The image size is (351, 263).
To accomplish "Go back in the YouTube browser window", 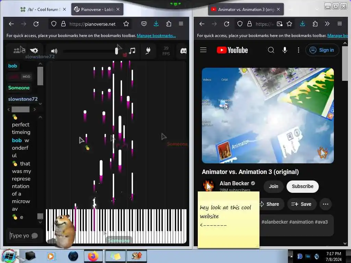I will coord(202,24).
